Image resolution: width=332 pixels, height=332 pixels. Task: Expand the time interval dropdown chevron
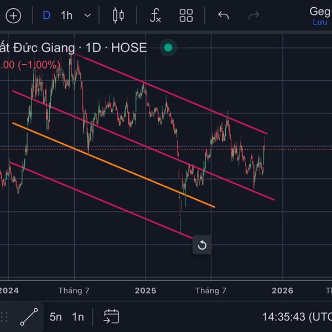tap(87, 15)
